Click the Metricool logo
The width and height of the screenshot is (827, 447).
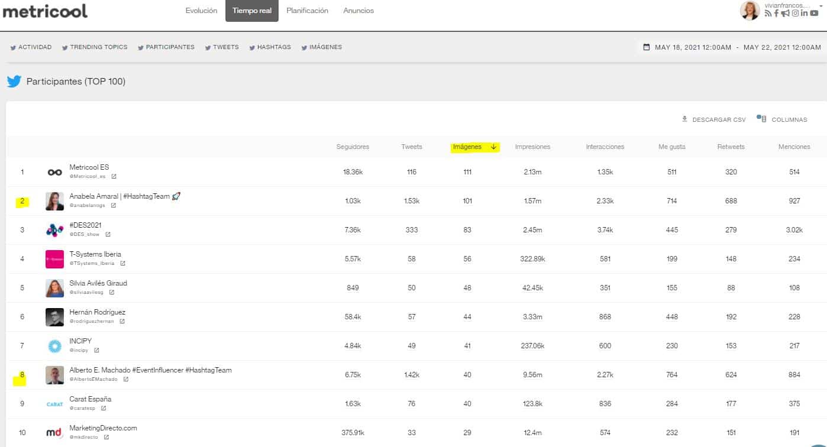(45, 10)
